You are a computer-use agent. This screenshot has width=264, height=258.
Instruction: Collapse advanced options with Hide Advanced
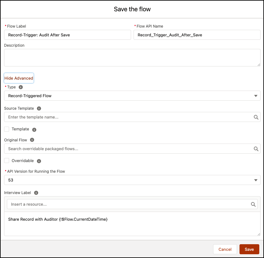click(19, 78)
